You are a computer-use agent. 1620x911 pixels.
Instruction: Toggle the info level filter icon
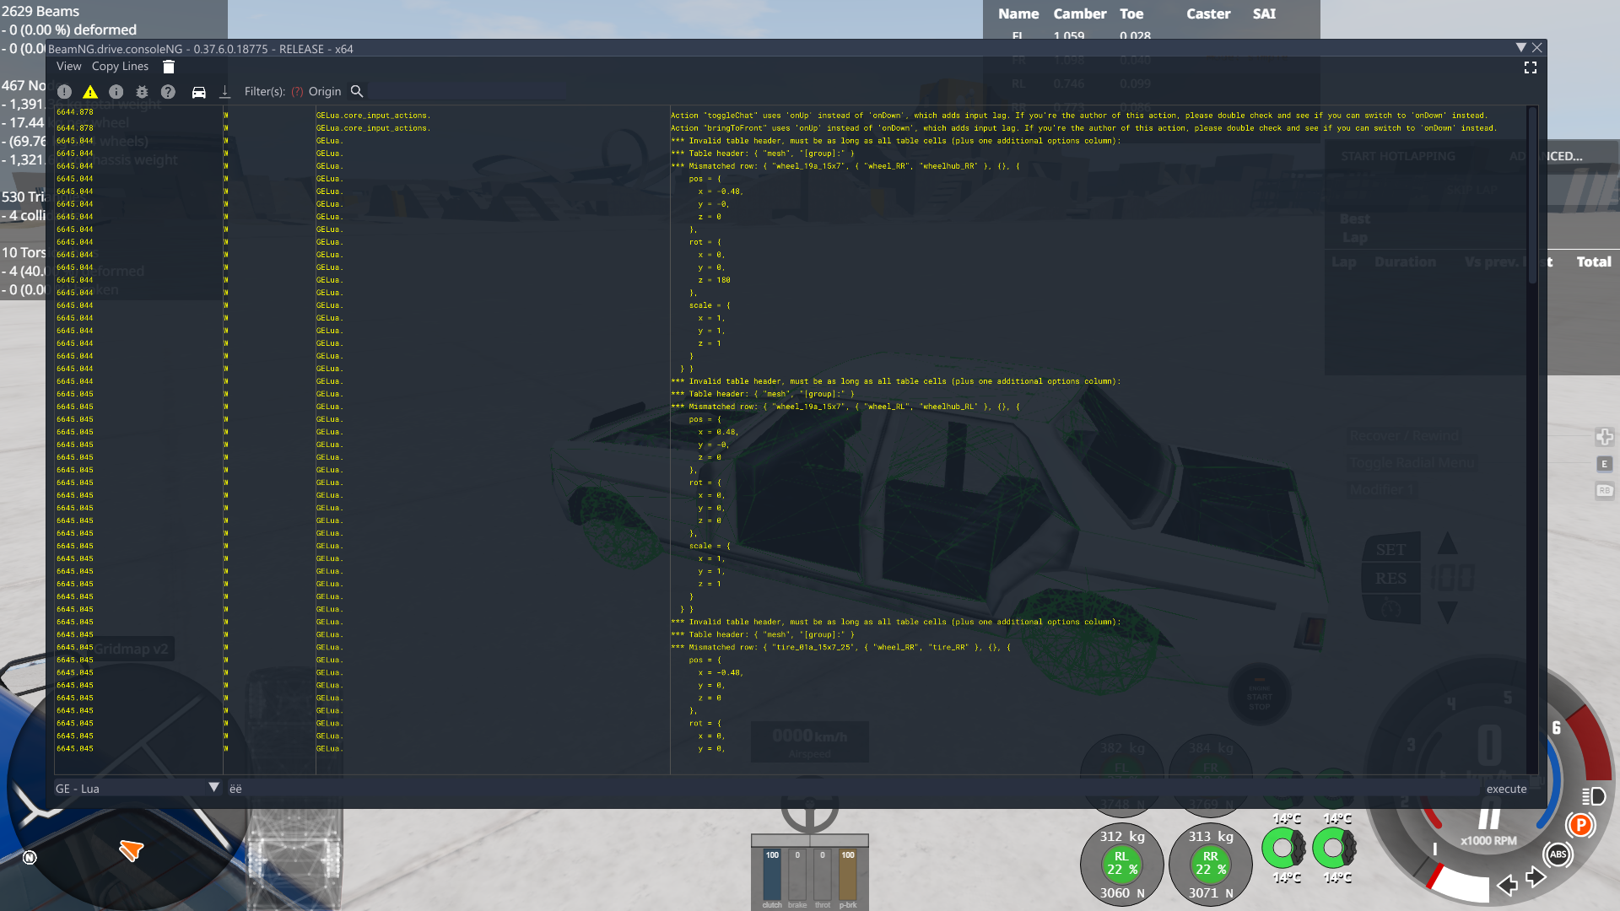pos(116,92)
